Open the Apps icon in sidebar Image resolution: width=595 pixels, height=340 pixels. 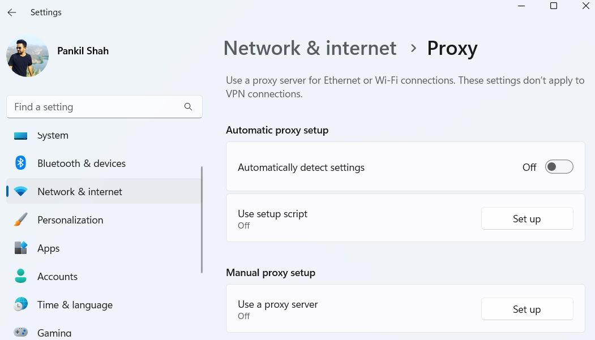21,248
